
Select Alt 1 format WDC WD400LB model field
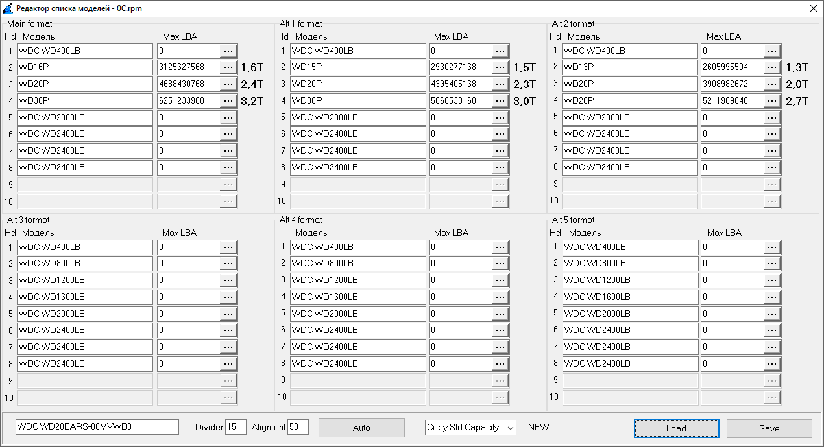click(357, 51)
